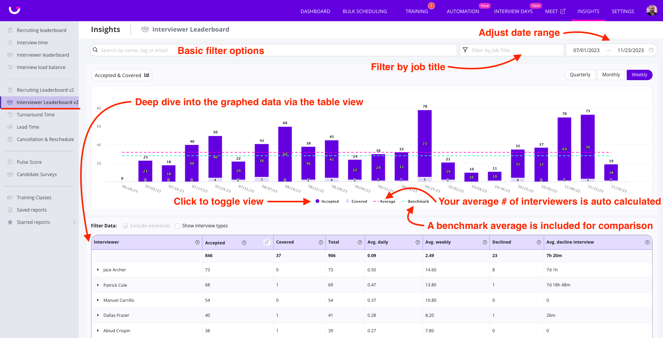This screenshot has width=663, height=338.
Task: Click help icon beside Avg. weekly header
Action: tap(485, 242)
